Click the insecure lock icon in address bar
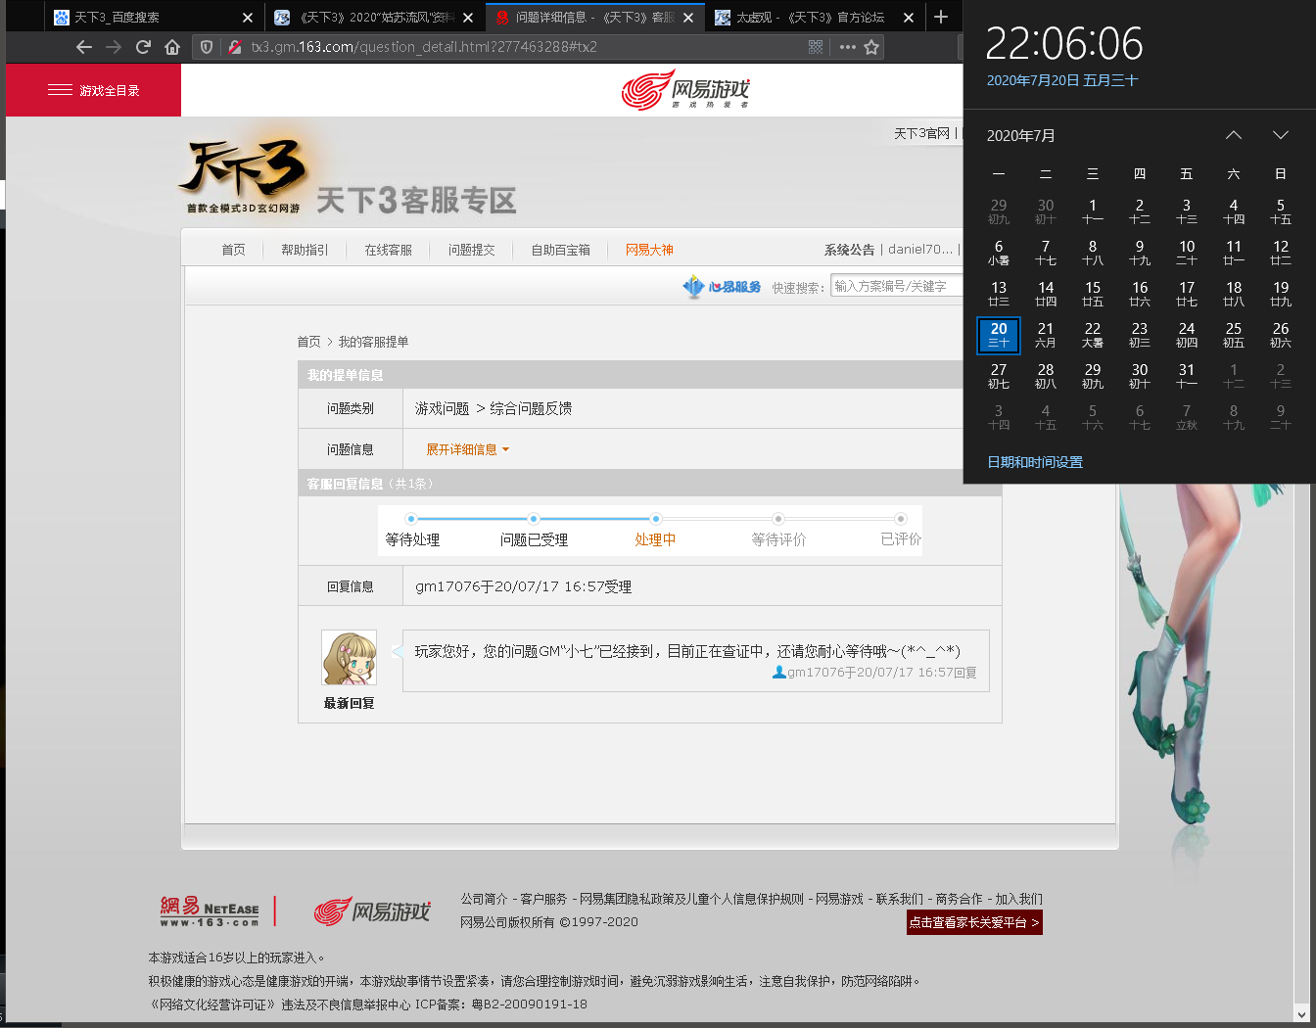 234,47
